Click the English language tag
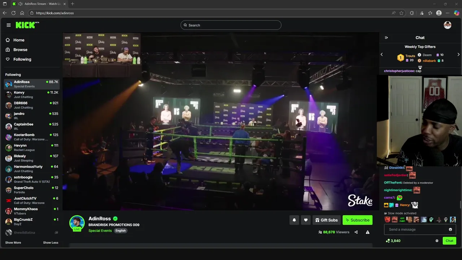462x260 pixels. click(121, 231)
